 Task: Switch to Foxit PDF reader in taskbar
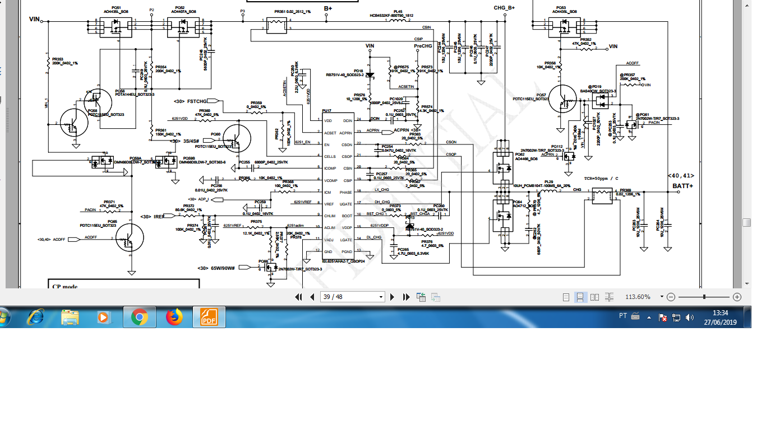click(209, 317)
